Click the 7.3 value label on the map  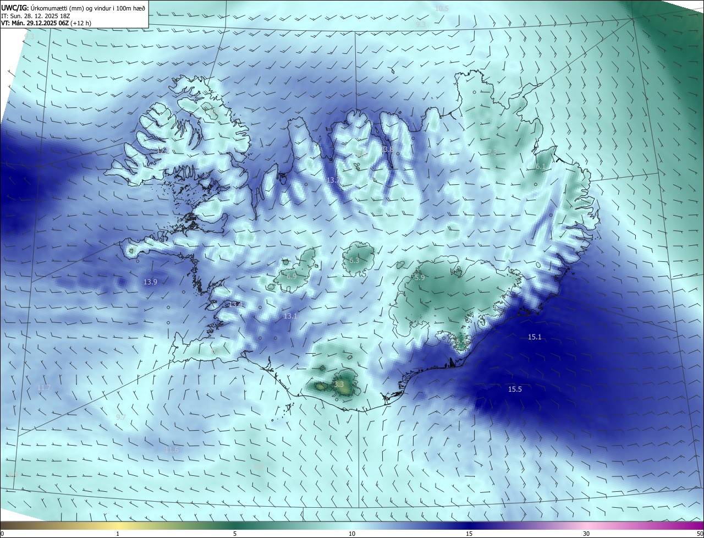[x=492, y=152]
